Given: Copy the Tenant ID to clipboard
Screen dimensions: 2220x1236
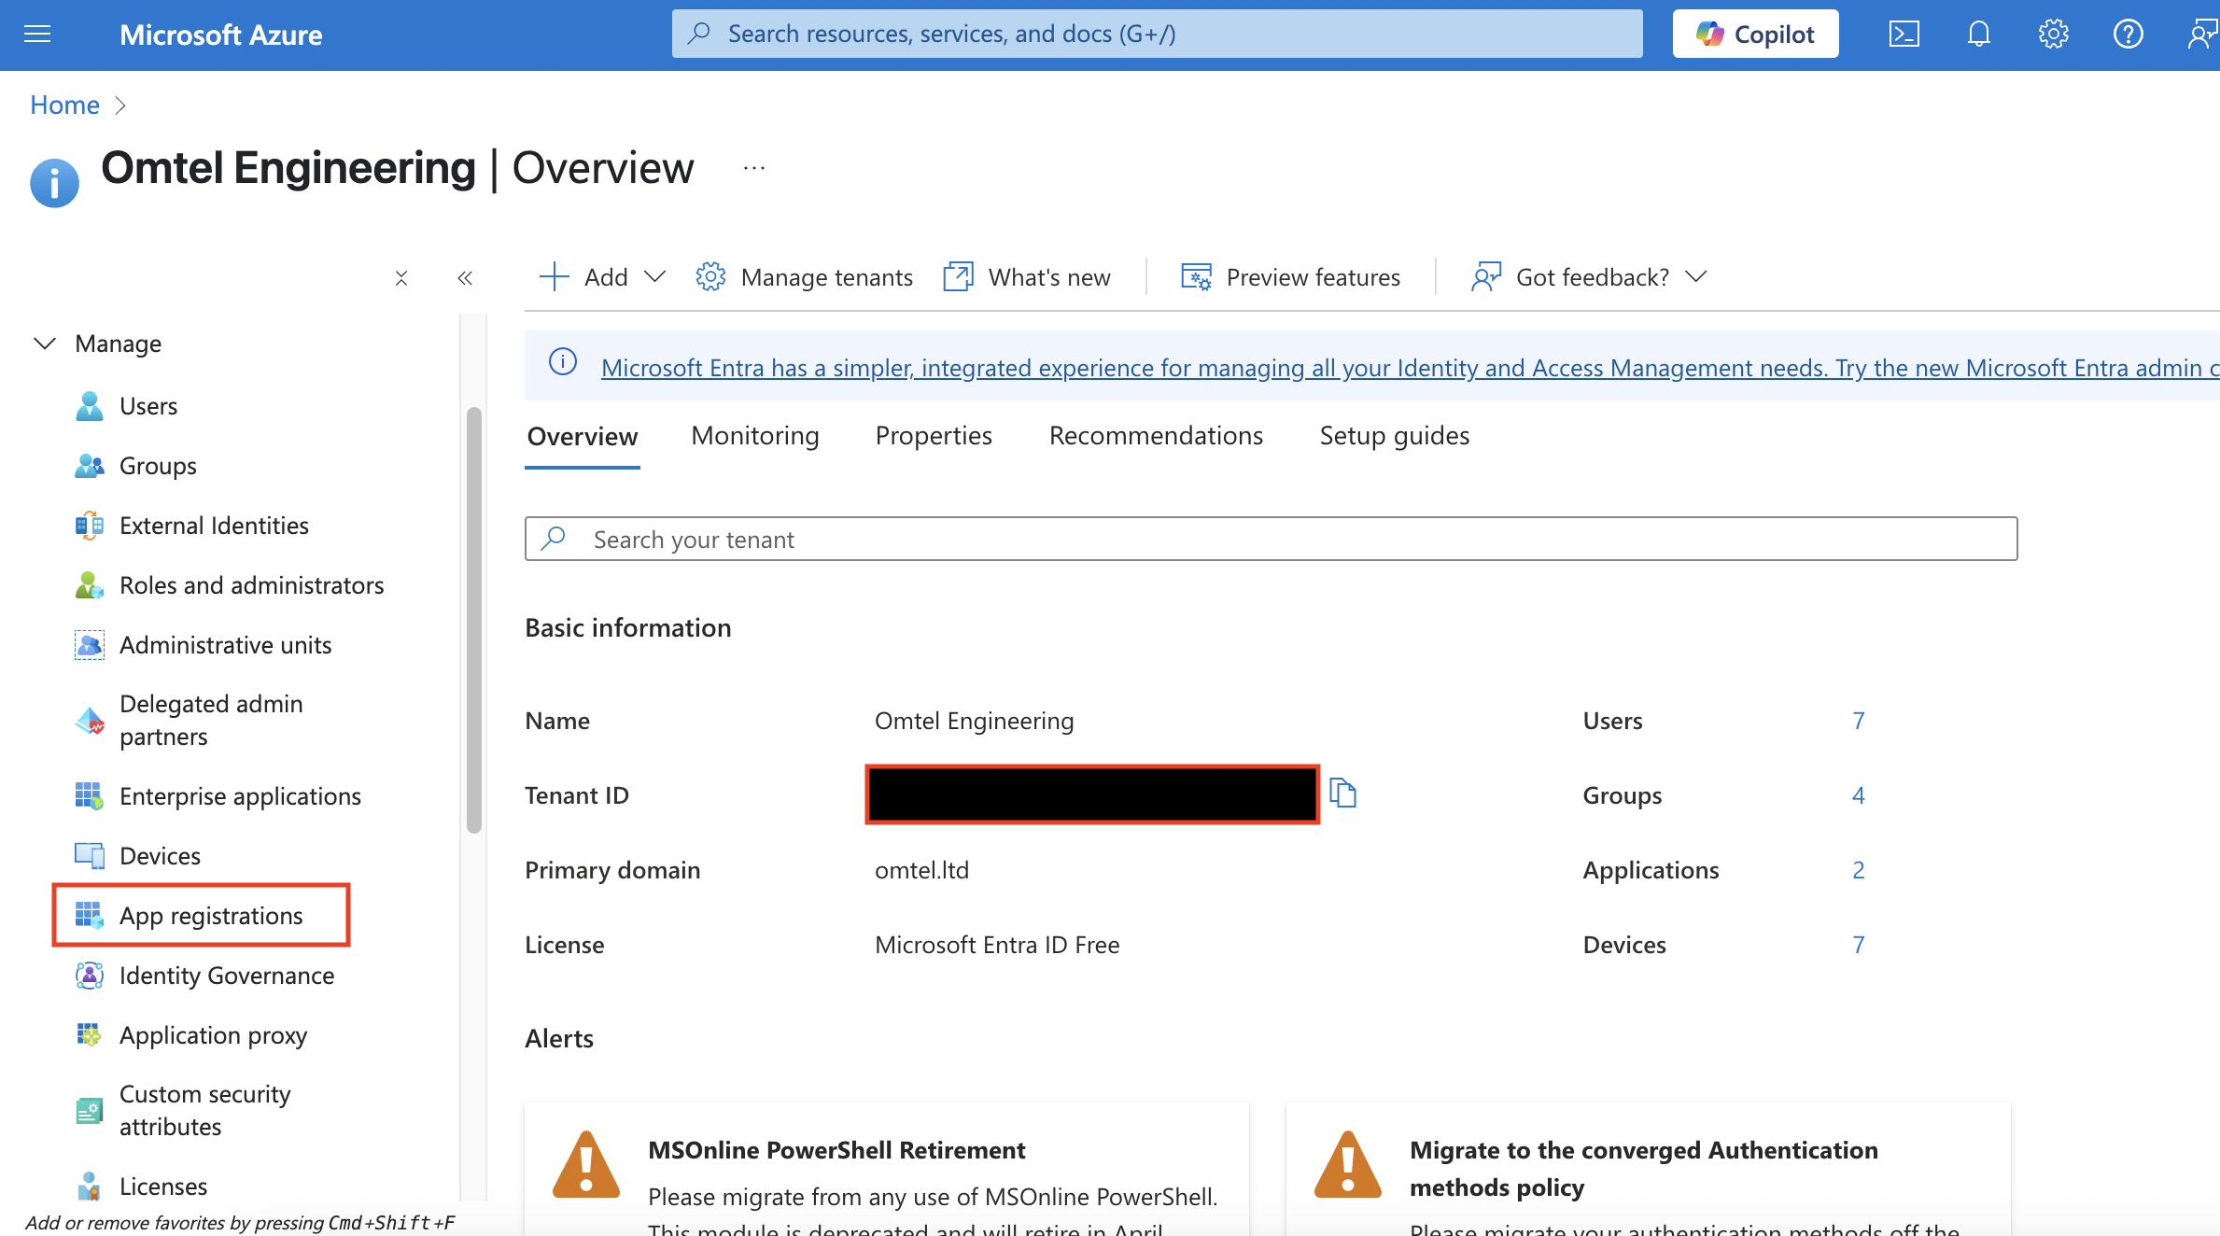Looking at the screenshot, I should coord(1342,794).
